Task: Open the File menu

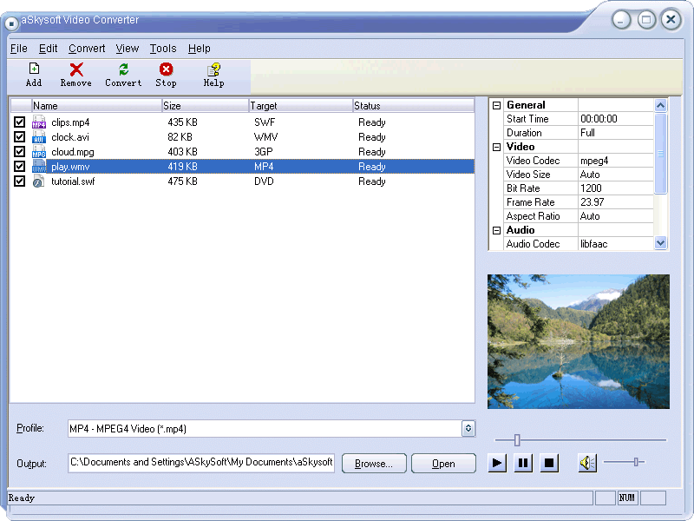Action: coord(18,49)
